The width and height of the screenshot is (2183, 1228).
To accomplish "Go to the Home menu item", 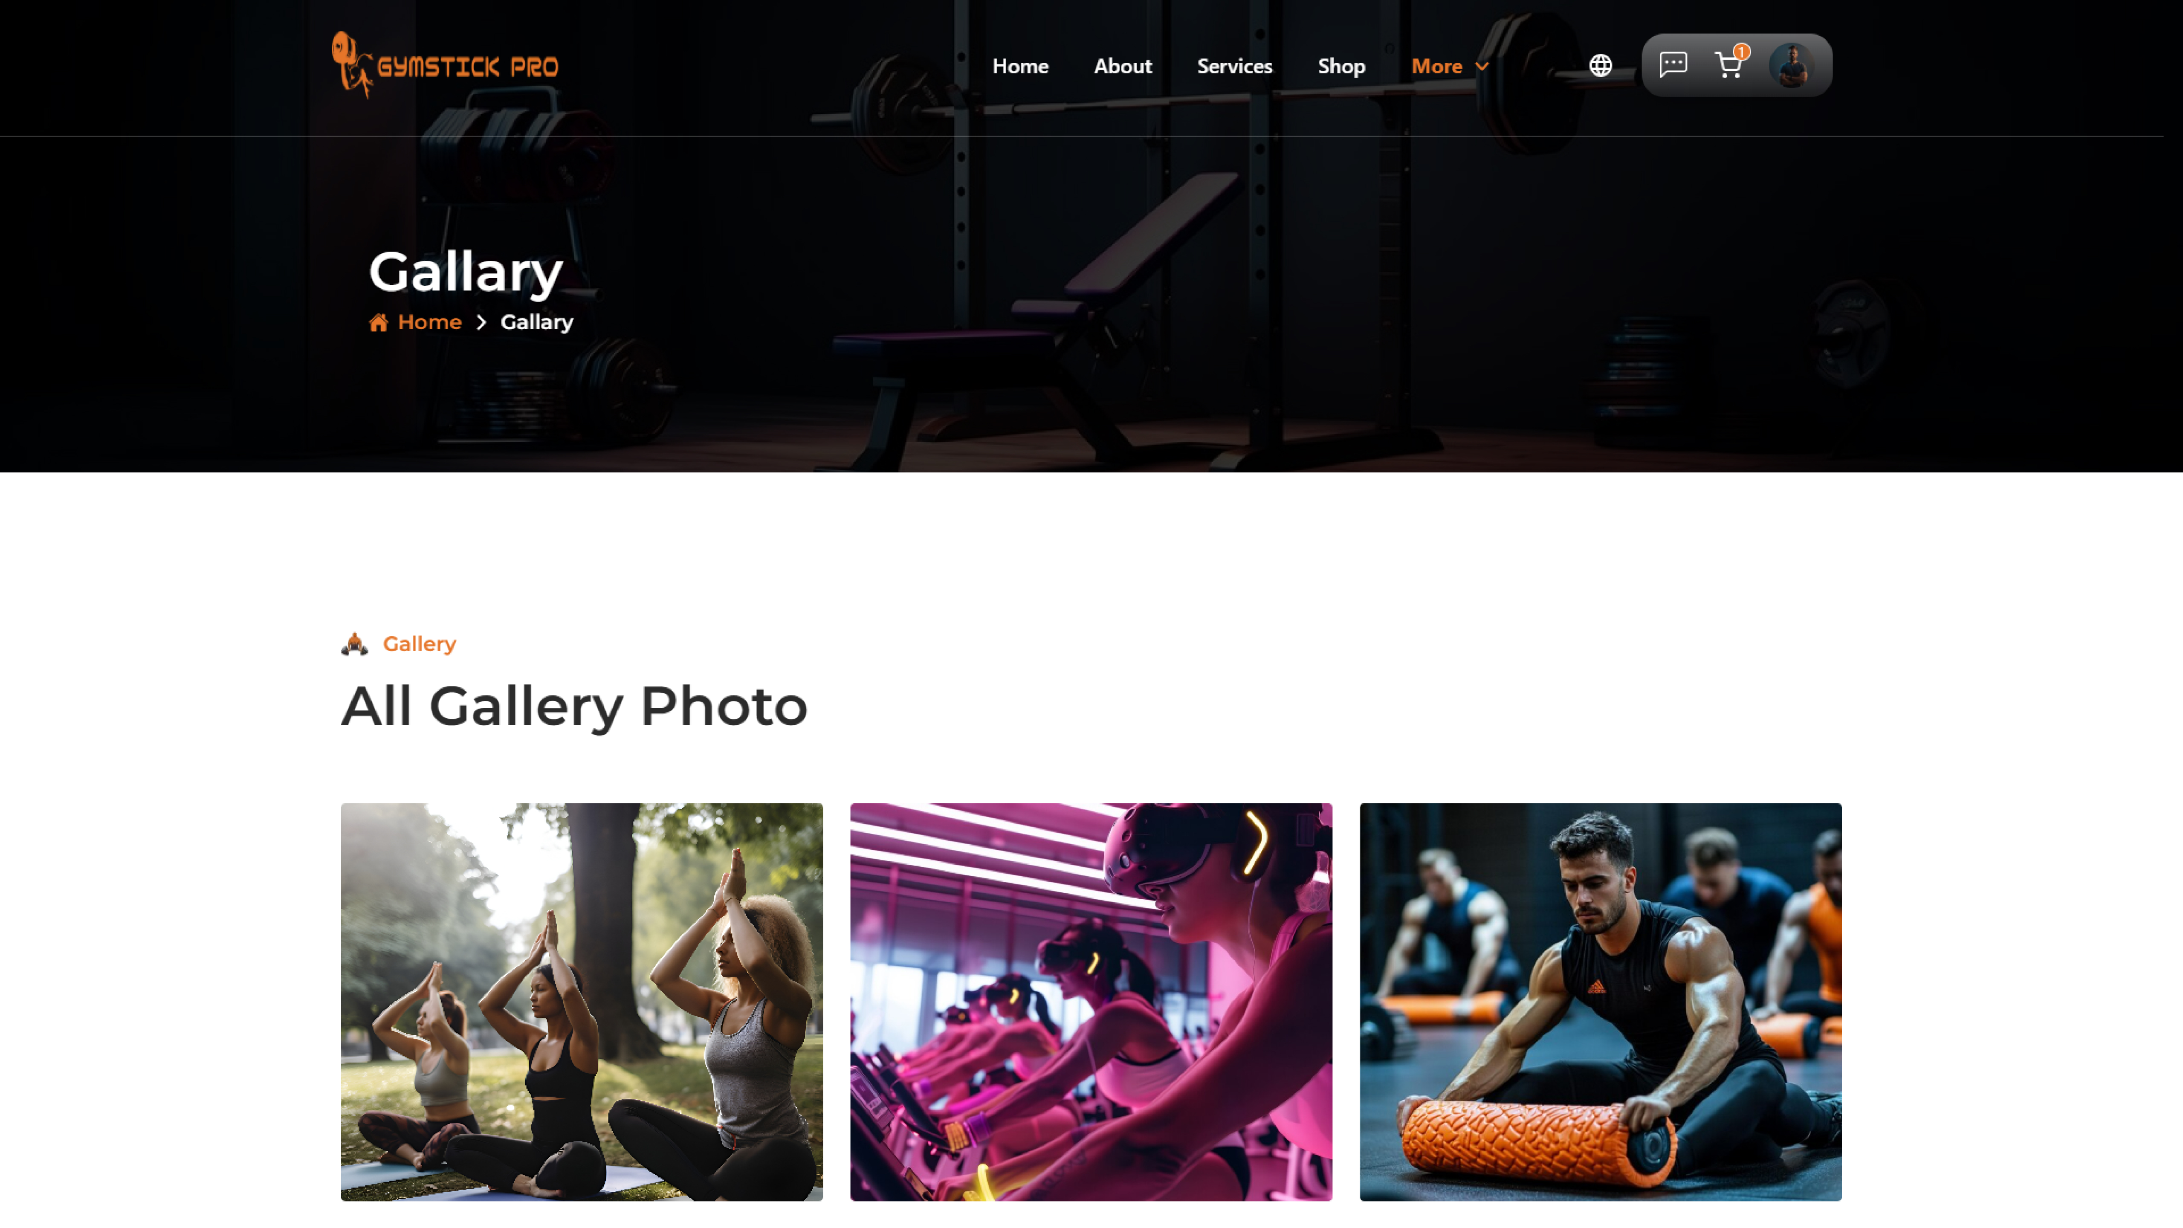I will tap(1020, 66).
